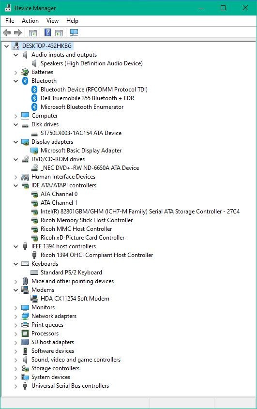Open the blue Help question-mark toolbar icon
Viewport: 257px width, 409px height.
48,32
